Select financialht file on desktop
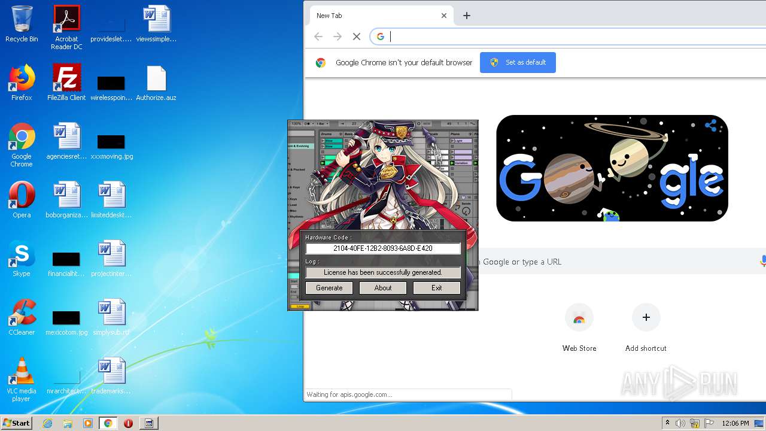Screen dimensions: 766x431 (66, 264)
